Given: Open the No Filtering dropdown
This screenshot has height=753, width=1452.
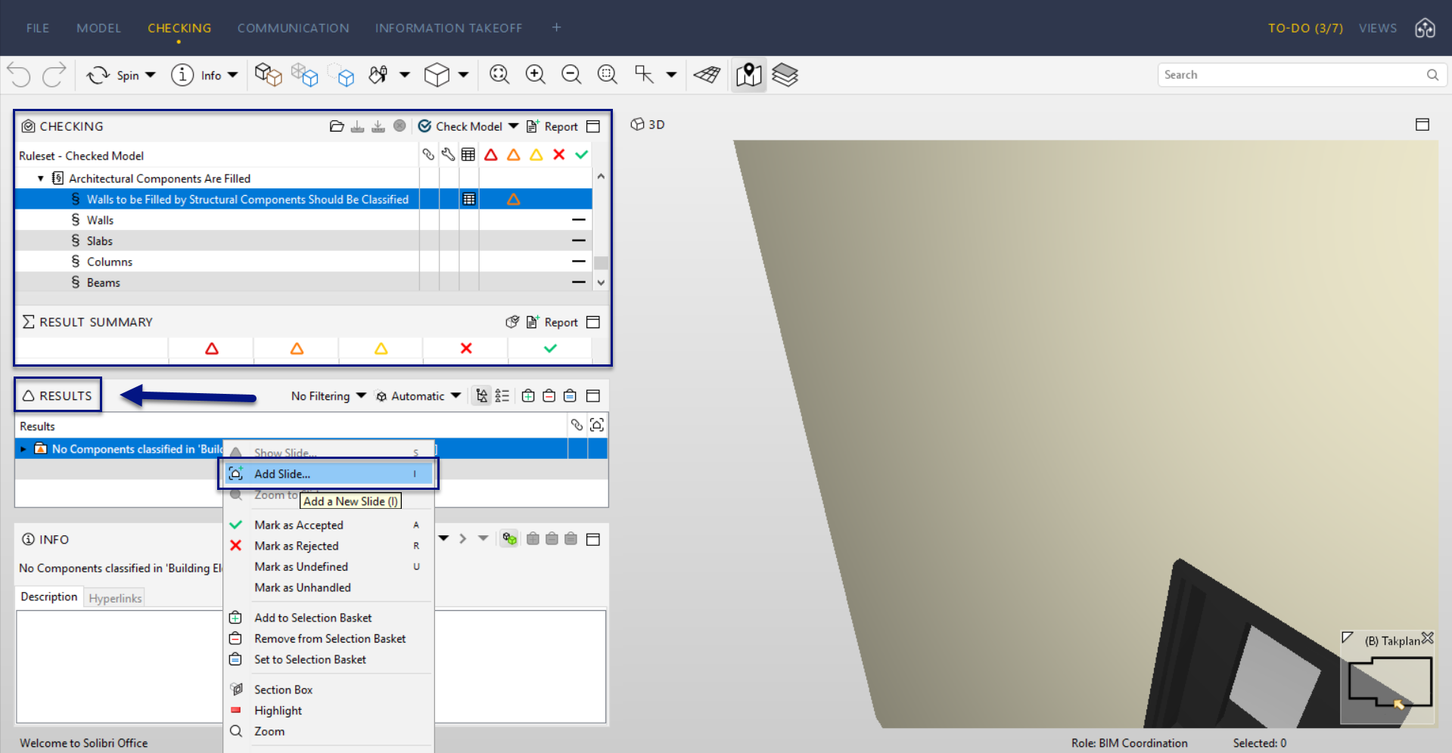Looking at the screenshot, I should [x=328, y=396].
